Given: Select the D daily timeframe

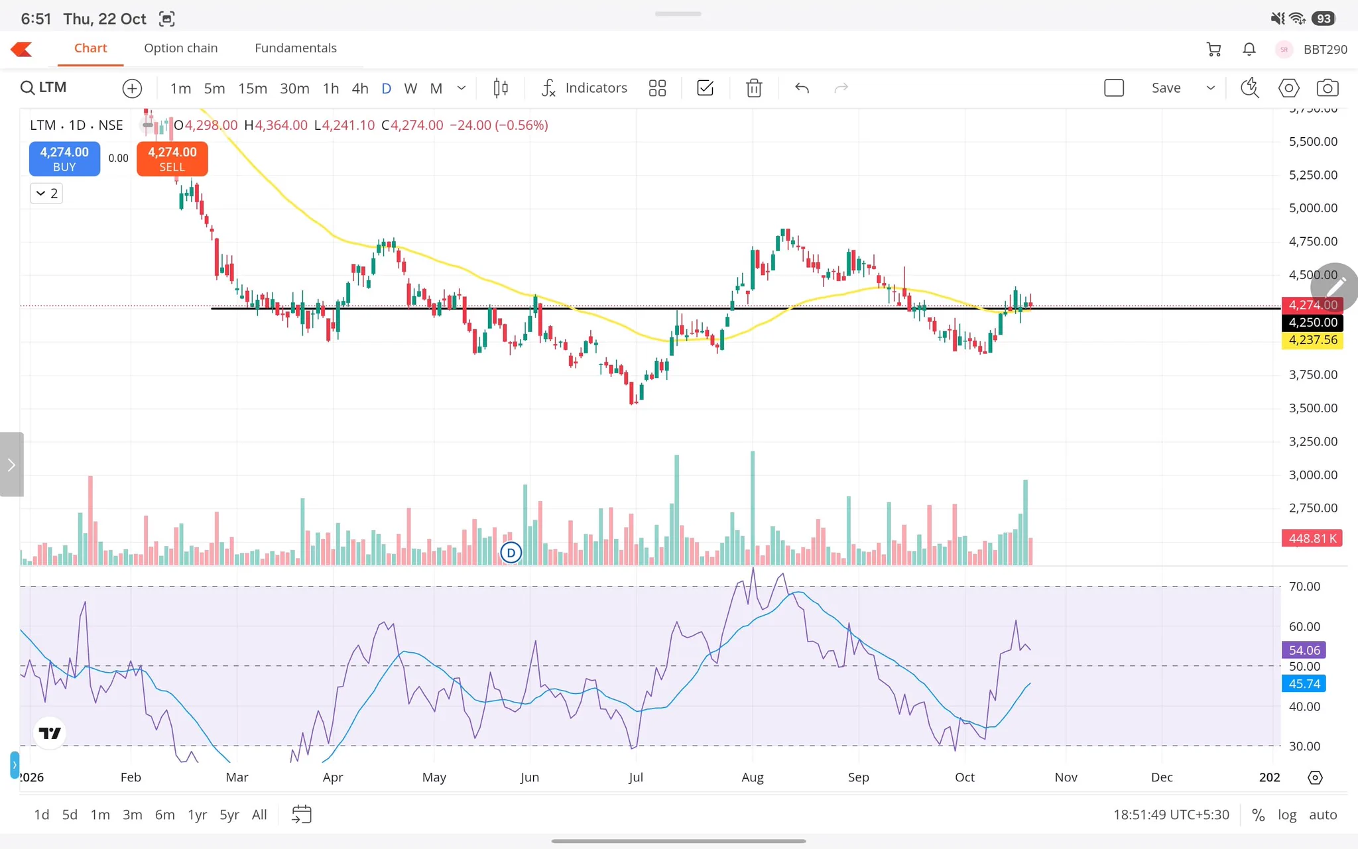Looking at the screenshot, I should [x=387, y=88].
